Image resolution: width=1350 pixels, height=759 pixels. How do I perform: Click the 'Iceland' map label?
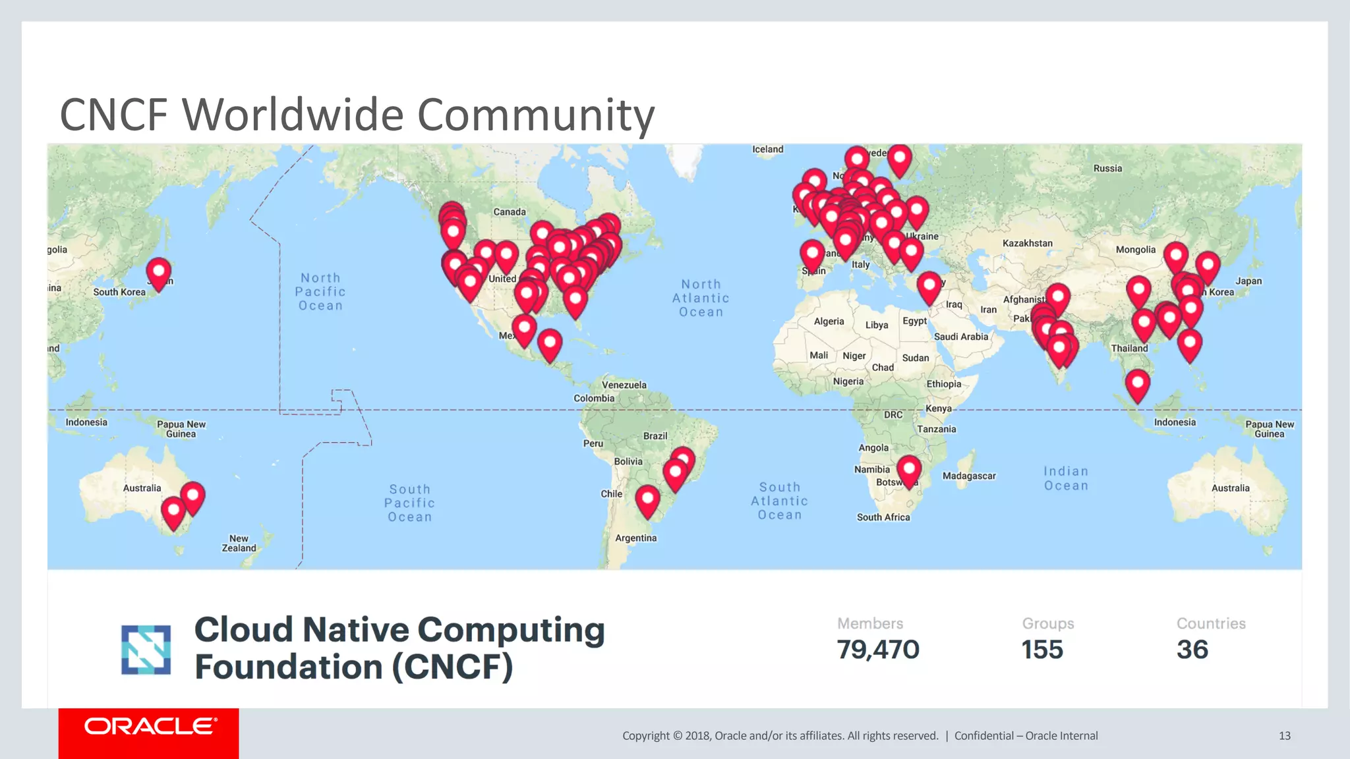[x=768, y=150]
